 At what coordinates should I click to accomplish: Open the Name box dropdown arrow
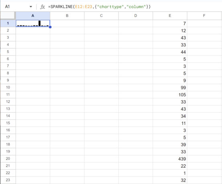click(x=31, y=7)
